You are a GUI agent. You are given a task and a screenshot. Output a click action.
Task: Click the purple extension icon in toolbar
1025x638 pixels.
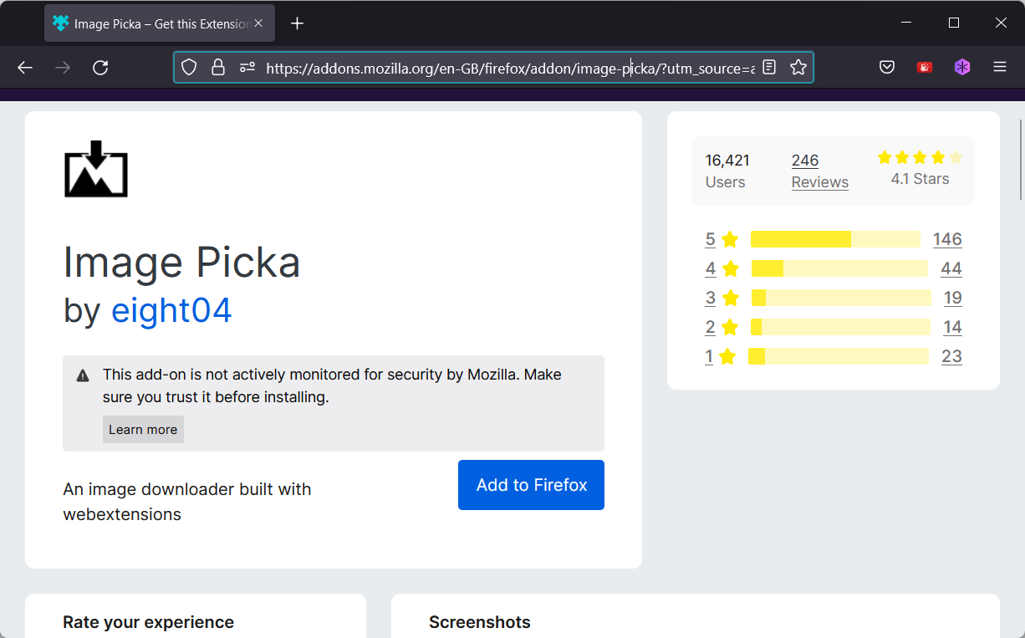pyautogui.click(x=962, y=67)
